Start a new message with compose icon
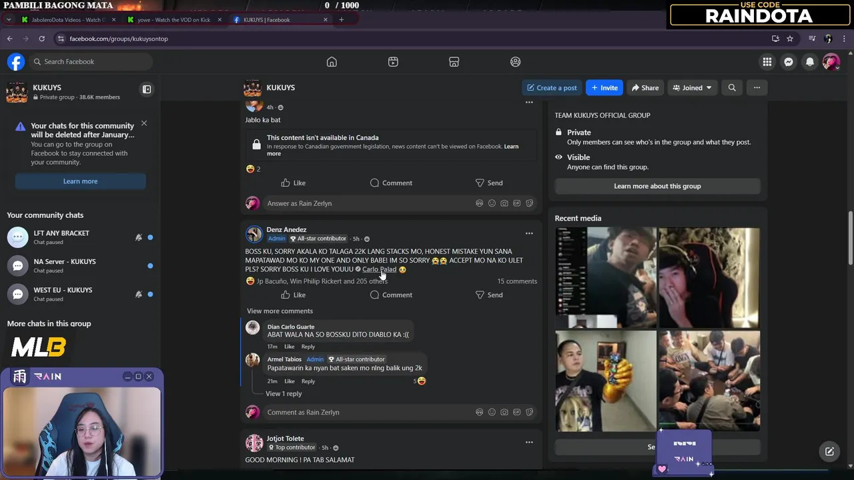This screenshot has height=480, width=854. [x=829, y=451]
